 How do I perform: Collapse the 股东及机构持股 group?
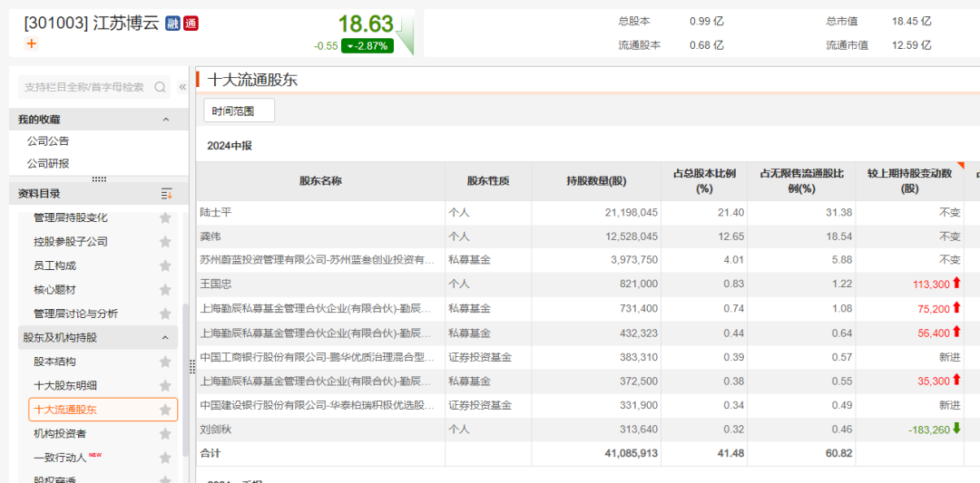coord(165,338)
